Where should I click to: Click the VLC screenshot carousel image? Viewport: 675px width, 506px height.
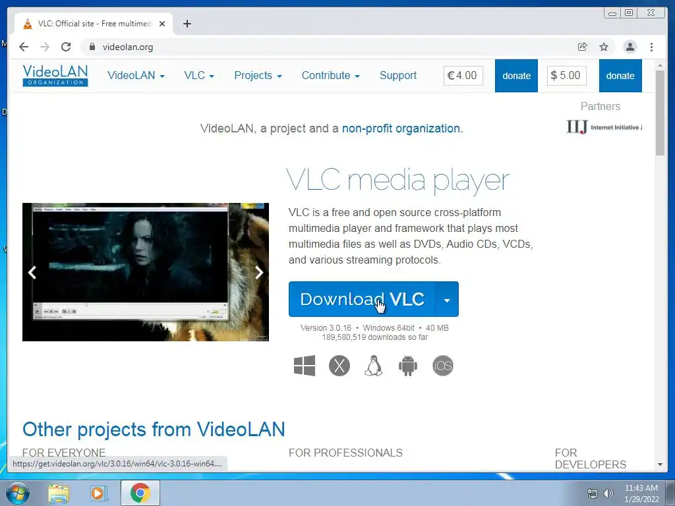pos(146,272)
